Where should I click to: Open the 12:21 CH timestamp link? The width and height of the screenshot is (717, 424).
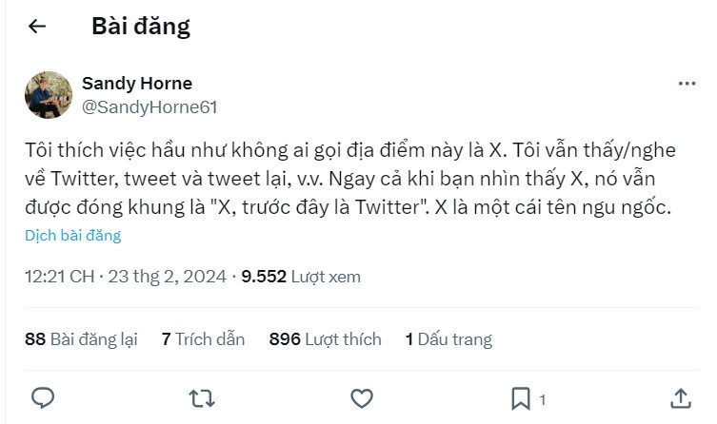pos(59,277)
